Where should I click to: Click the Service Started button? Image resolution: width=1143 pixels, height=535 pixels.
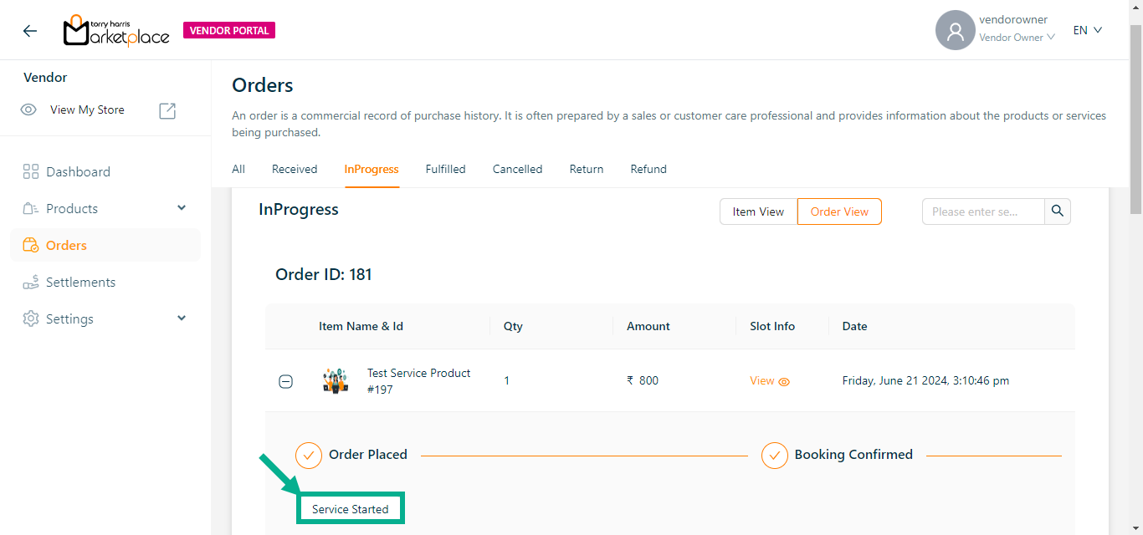(x=351, y=509)
